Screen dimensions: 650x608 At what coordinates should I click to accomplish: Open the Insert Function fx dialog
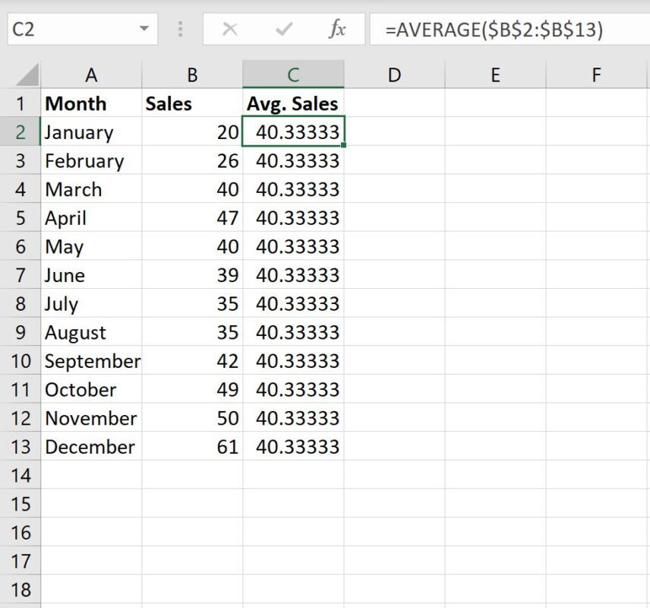point(337,29)
